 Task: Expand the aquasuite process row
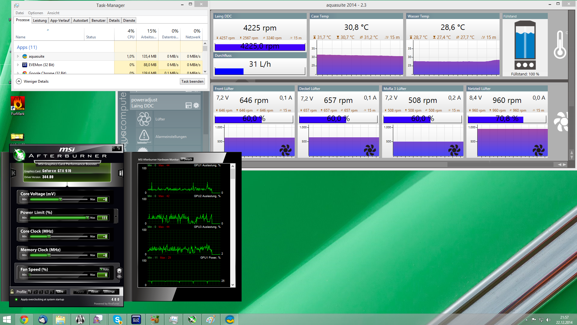(x=18, y=56)
